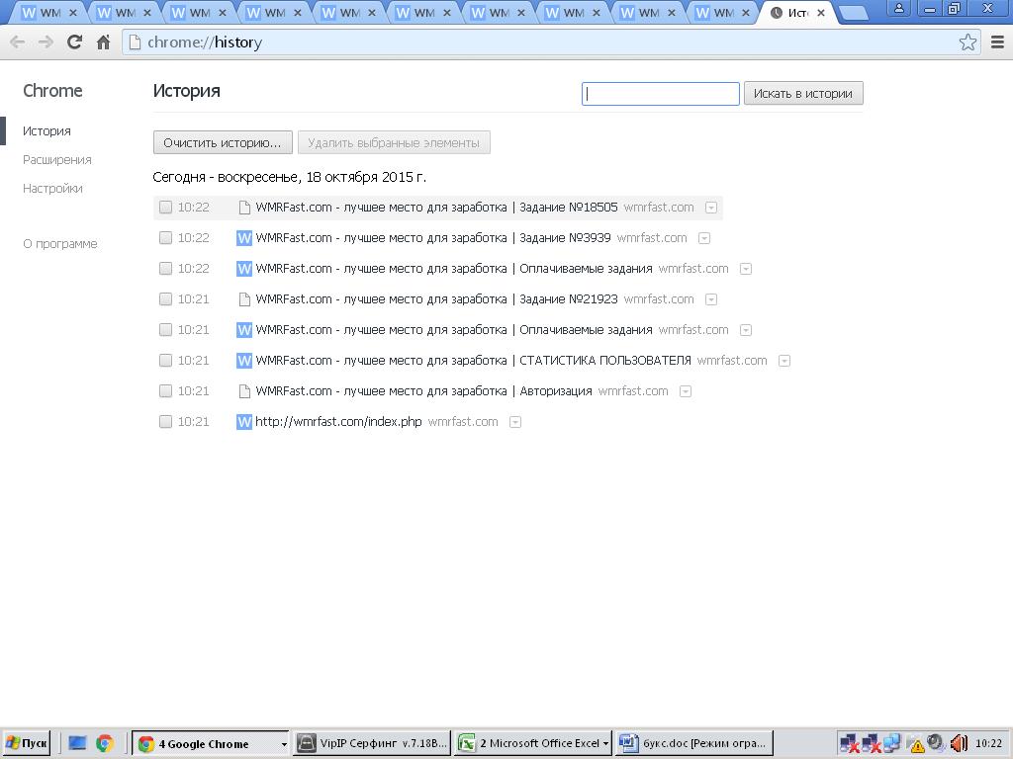Click favicon of http://wmrfast.com/index.php entry
The height and width of the screenshot is (759, 1013).
click(x=243, y=422)
